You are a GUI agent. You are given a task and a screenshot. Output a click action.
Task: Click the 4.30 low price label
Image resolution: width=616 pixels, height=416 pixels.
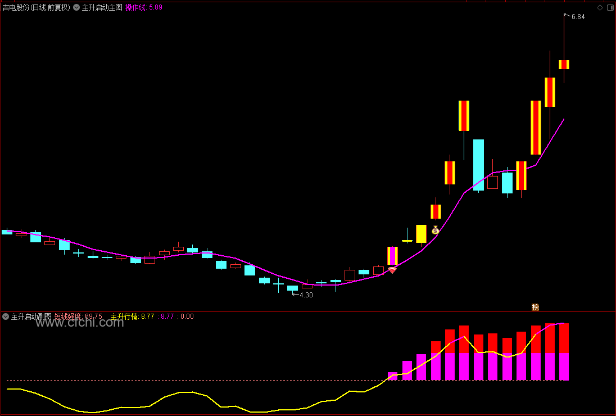tap(306, 295)
